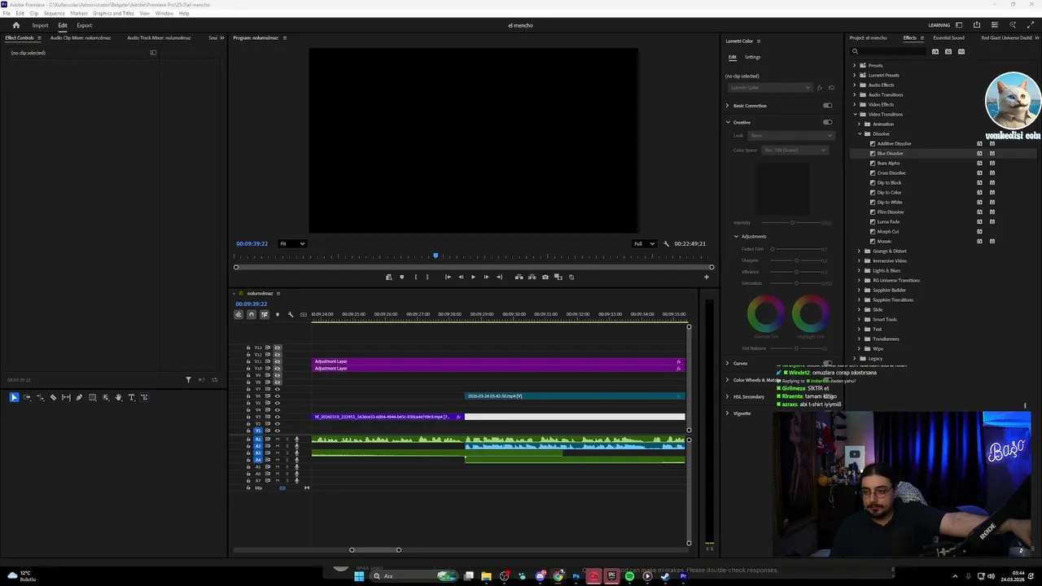Click Import workspace button

[40, 25]
